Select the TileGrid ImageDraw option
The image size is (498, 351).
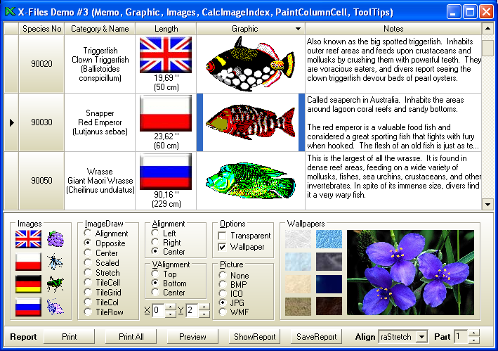click(x=88, y=292)
